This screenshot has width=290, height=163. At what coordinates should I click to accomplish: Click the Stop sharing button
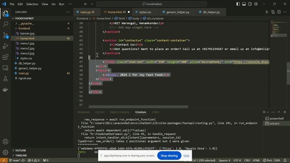coord(169,156)
